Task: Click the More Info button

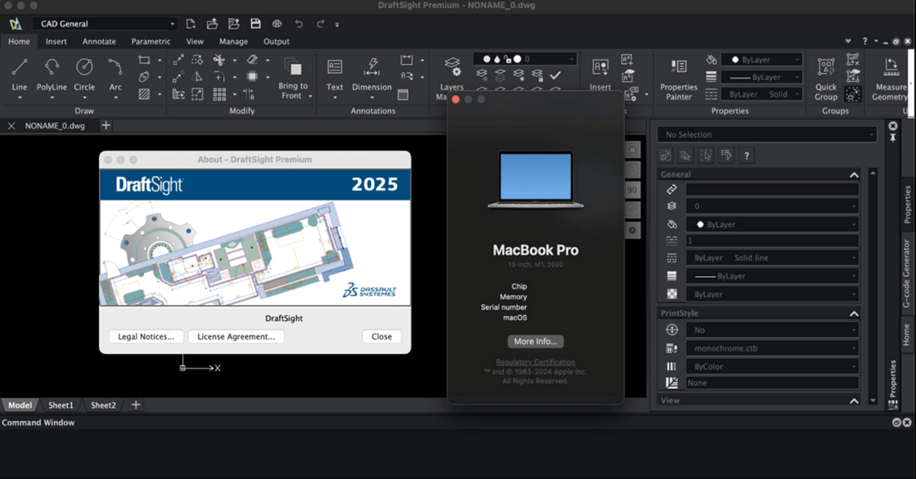Action: 535,341
